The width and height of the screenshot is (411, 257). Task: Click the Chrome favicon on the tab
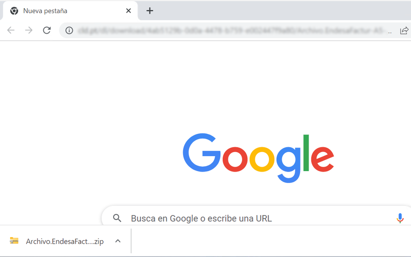coord(14,11)
